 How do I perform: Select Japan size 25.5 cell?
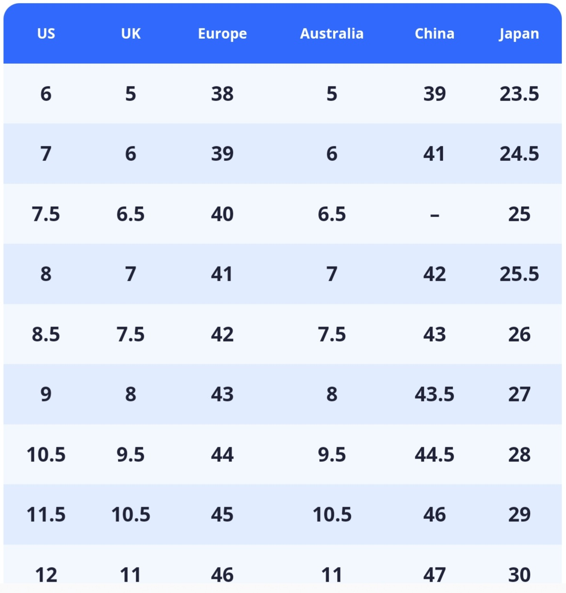519,274
